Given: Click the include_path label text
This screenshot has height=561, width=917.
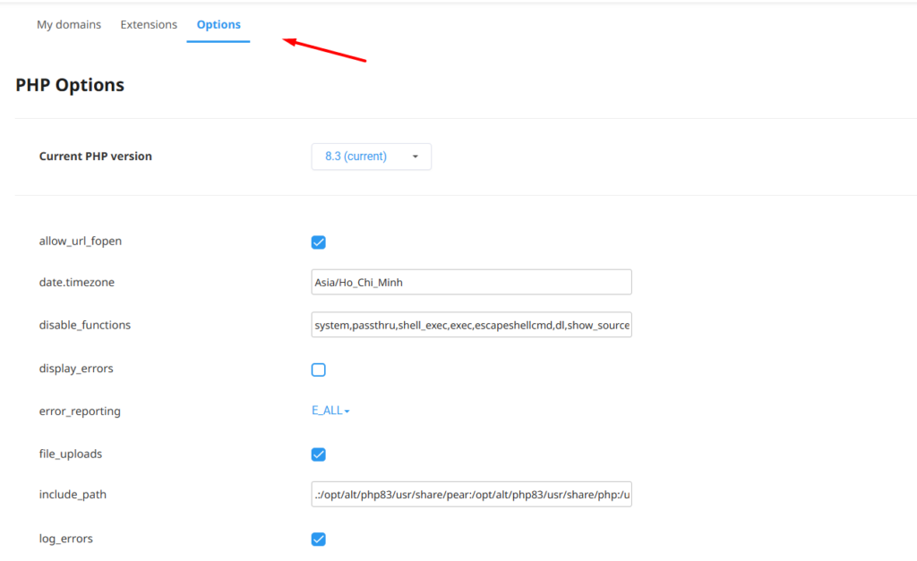Looking at the screenshot, I should coord(73,495).
